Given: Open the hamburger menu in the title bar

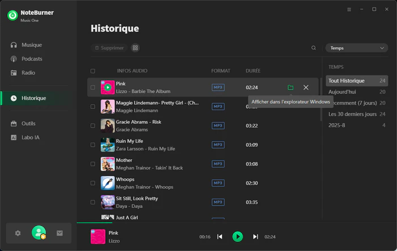Looking at the screenshot, I should click(x=349, y=10).
